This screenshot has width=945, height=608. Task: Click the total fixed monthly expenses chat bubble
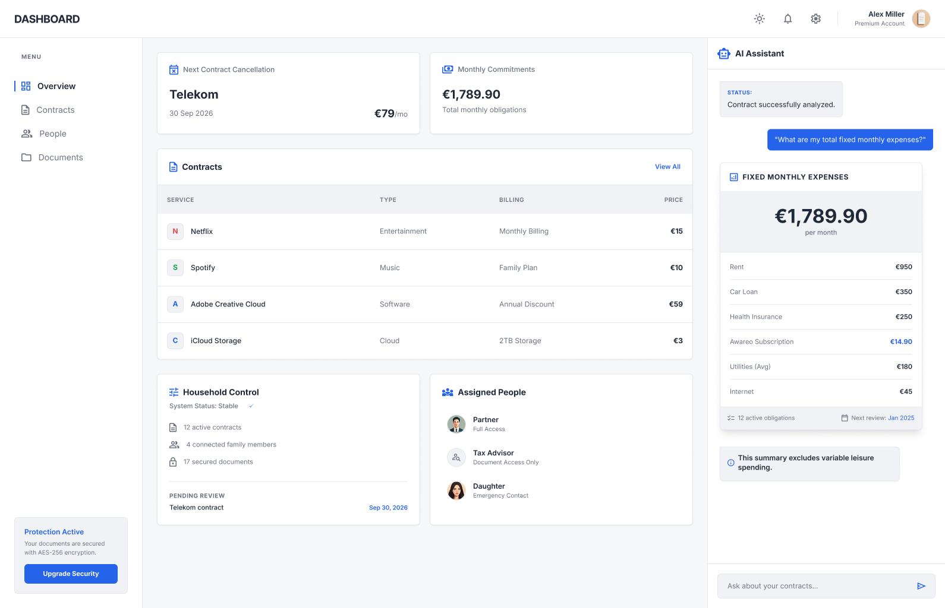coord(850,140)
